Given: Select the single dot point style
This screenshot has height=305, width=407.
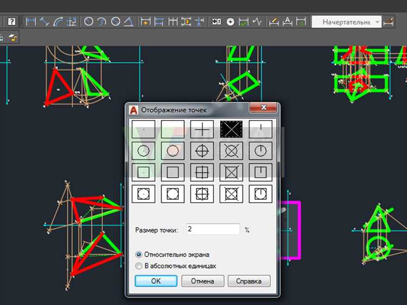Looking at the screenshot, I should click(x=144, y=129).
